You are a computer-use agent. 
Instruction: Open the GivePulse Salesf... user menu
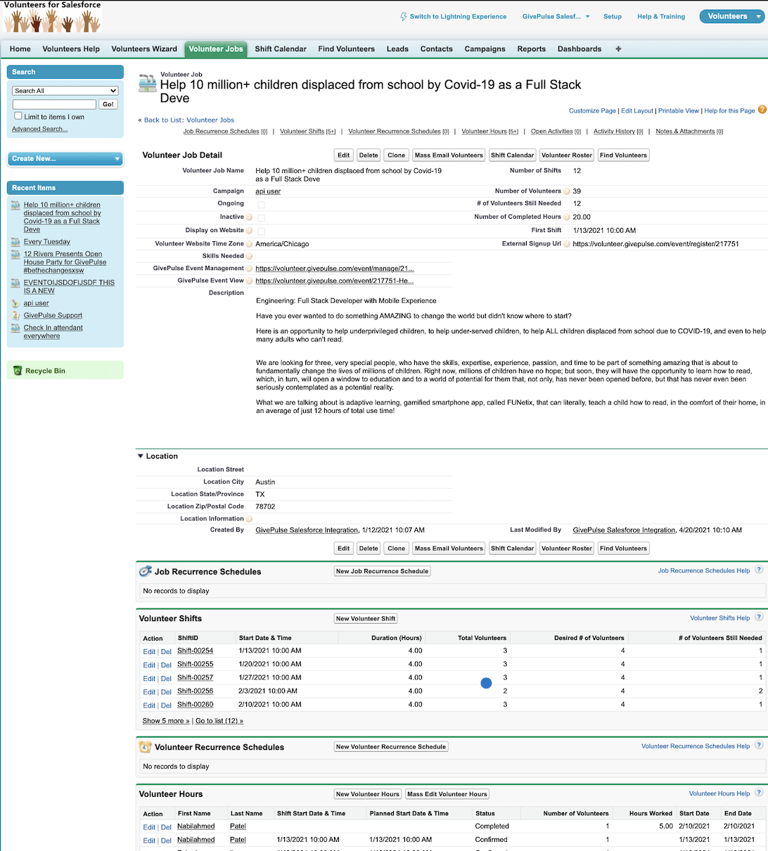coord(556,16)
